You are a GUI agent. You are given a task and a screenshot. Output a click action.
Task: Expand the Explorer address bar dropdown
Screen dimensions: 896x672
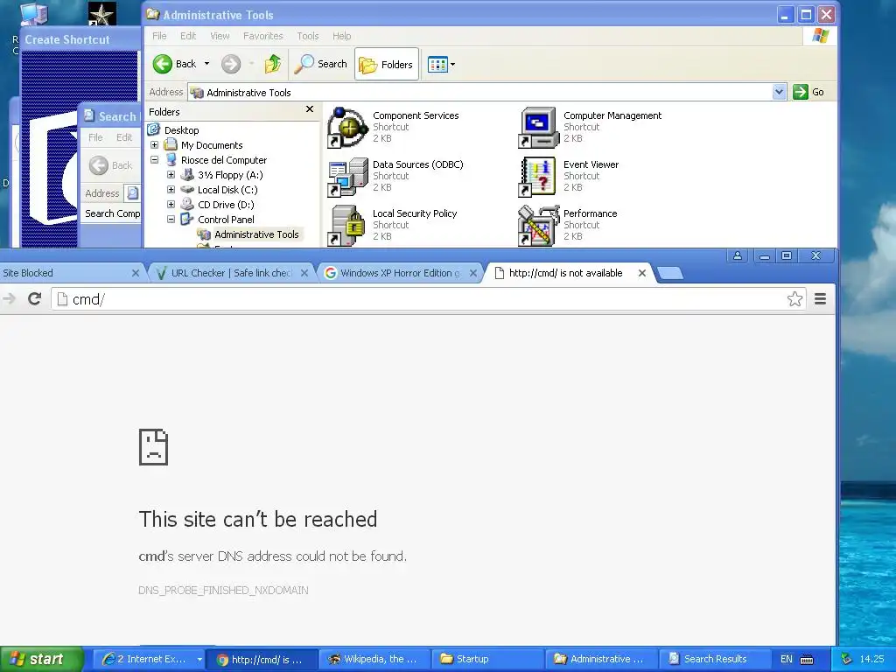click(778, 92)
